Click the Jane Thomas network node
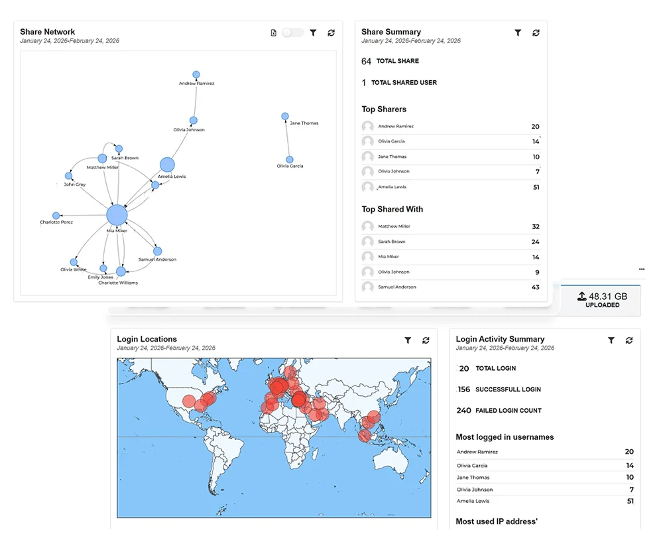The width and height of the screenshot is (663, 546). (x=285, y=116)
